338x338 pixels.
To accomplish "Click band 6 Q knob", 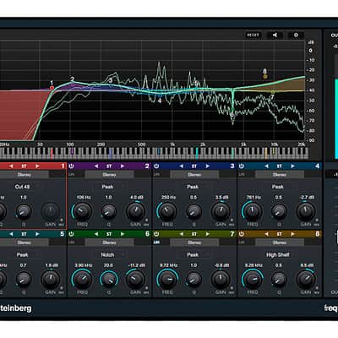I will click(109, 279).
